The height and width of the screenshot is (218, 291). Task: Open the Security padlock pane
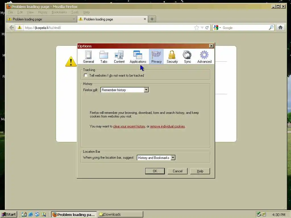(x=172, y=57)
